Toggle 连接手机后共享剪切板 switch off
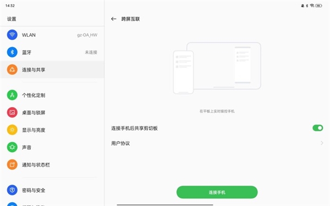This screenshot has width=330, height=206. (x=318, y=128)
